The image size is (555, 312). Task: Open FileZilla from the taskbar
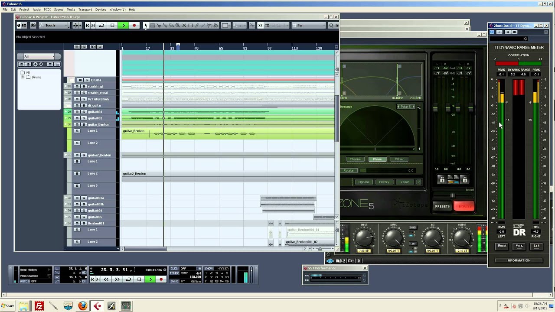[x=39, y=306]
